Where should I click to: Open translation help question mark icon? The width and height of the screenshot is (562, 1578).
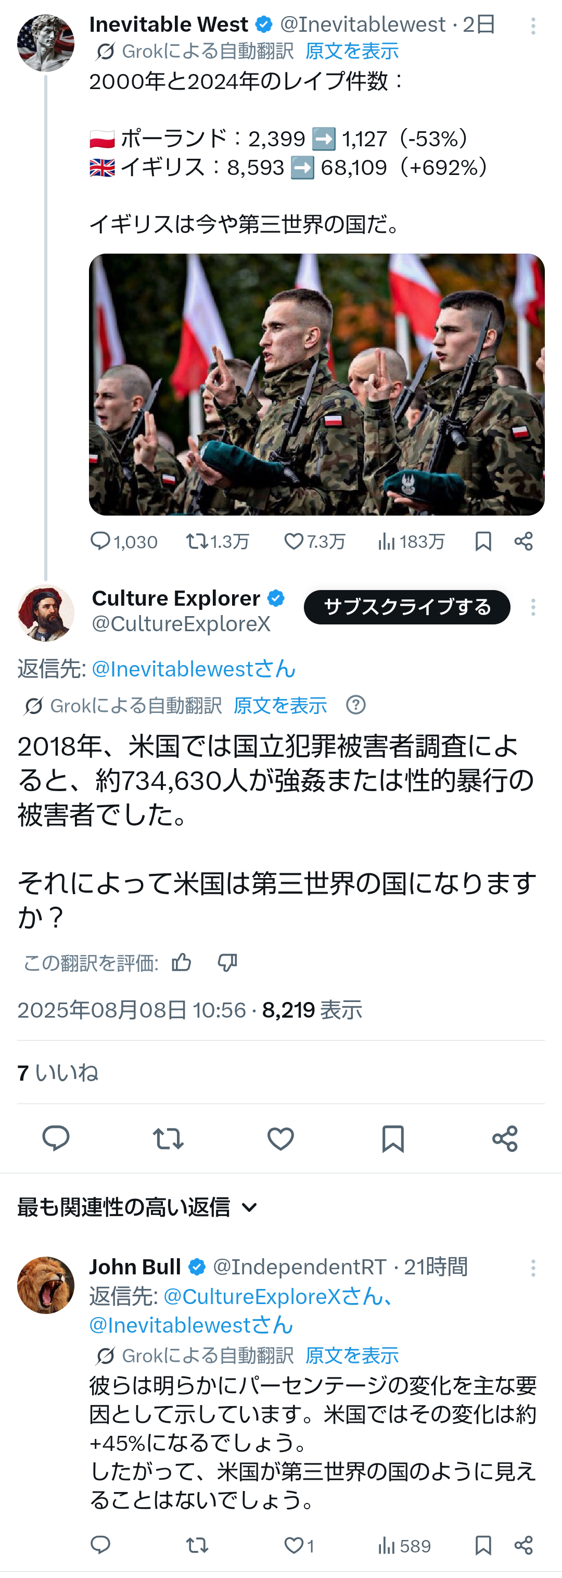tap(356, 705)
